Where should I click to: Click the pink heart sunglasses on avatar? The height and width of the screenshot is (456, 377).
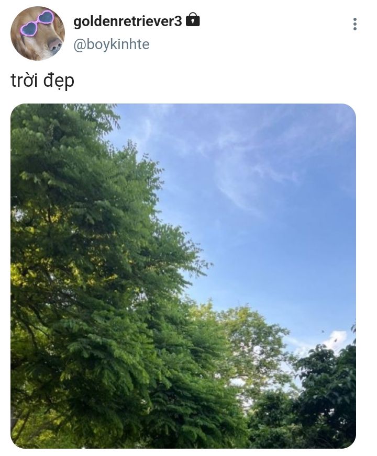tap(37, 23)
